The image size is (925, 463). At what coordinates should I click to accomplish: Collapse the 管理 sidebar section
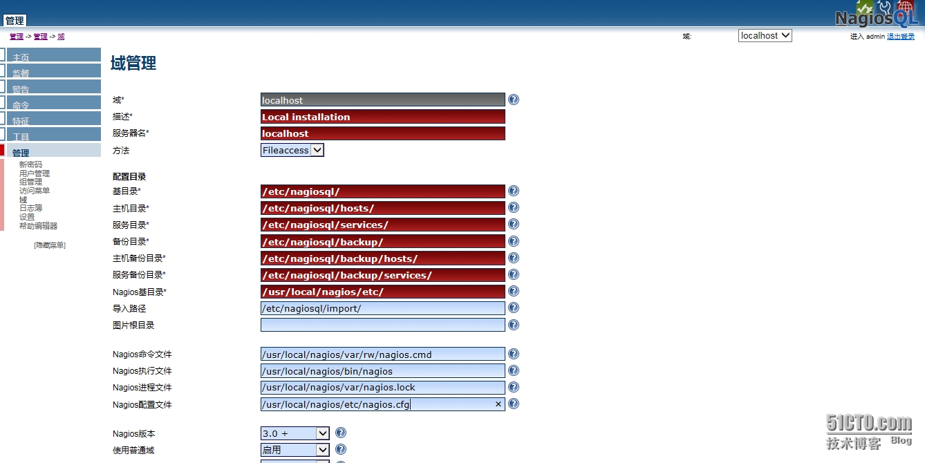pos(54,151)
